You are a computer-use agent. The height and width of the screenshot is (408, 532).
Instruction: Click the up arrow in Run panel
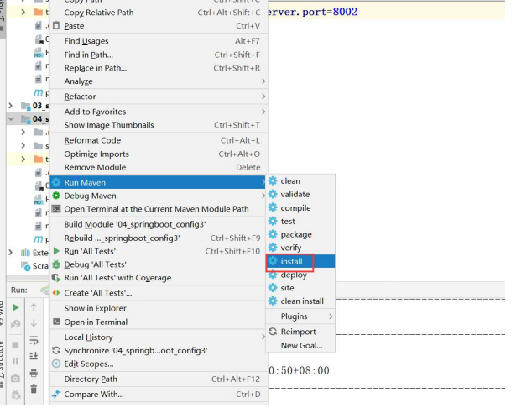[x=34, y=307]
